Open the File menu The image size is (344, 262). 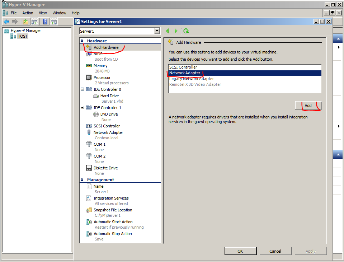pos(14,13)
